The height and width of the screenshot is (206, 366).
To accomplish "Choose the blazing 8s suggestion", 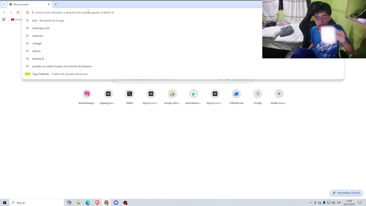I will click(x=183, y=59).
